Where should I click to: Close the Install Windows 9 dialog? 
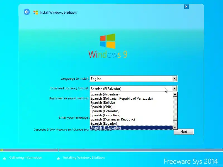click(186, 6)
